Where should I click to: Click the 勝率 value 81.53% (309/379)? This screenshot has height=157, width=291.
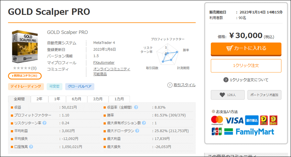click(x=170, y=115)
